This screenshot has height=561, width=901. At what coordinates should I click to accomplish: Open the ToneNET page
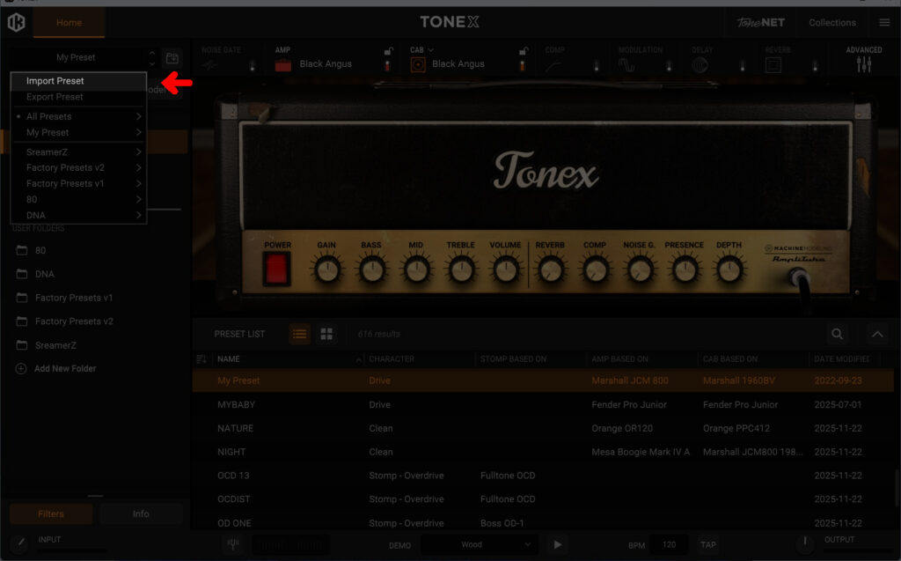[x=760, y=22]
